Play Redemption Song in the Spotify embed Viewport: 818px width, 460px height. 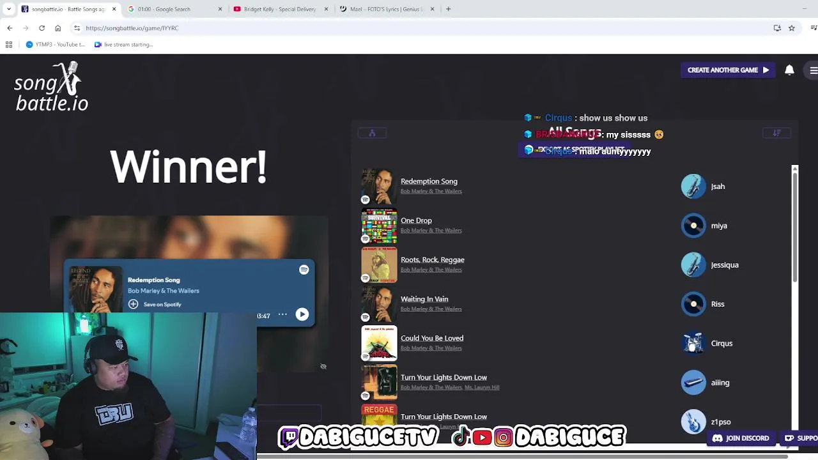pyautogui.click(x=302, y=314)
